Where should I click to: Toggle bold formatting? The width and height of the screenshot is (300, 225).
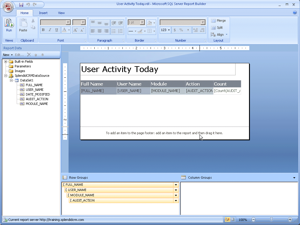[x=43, y=30]
